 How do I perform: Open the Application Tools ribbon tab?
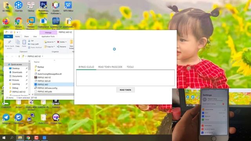click(x=48, y=36)
